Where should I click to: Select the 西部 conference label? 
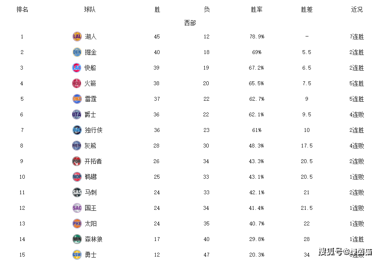point(190,23)
